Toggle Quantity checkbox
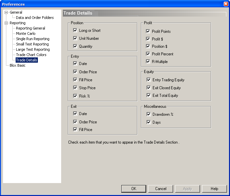Image resolution: width=230 pixels, height=196 pixels. point(75,46)
